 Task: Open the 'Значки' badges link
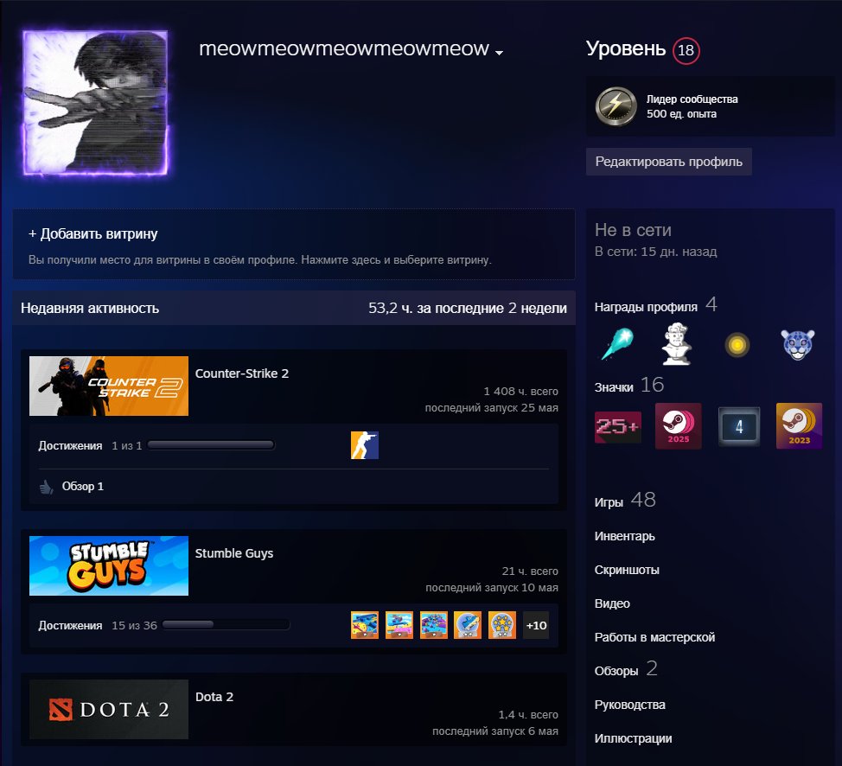[614, 387]
